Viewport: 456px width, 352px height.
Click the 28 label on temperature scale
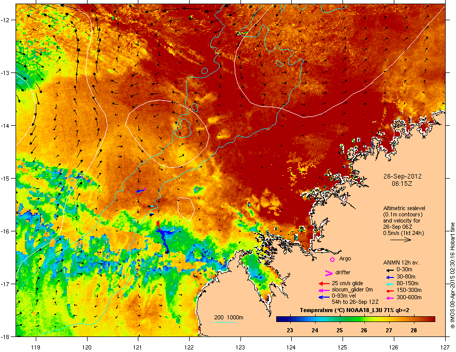[x=414, y=330]
